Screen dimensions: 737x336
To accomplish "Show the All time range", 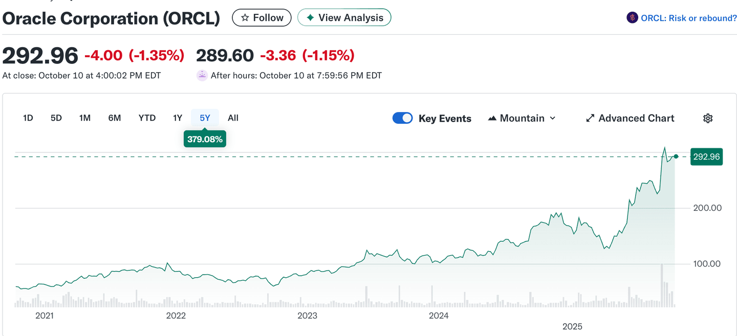I will coord(233,118).
